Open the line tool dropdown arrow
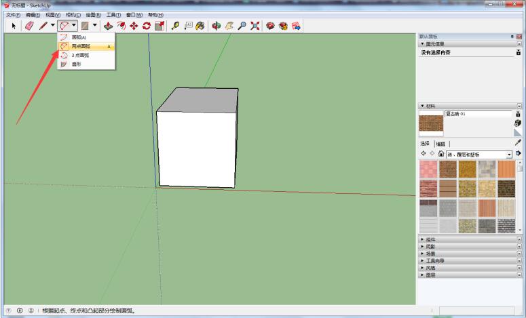Viewport: 526px width, 318px height. click(x=52, y=26)
